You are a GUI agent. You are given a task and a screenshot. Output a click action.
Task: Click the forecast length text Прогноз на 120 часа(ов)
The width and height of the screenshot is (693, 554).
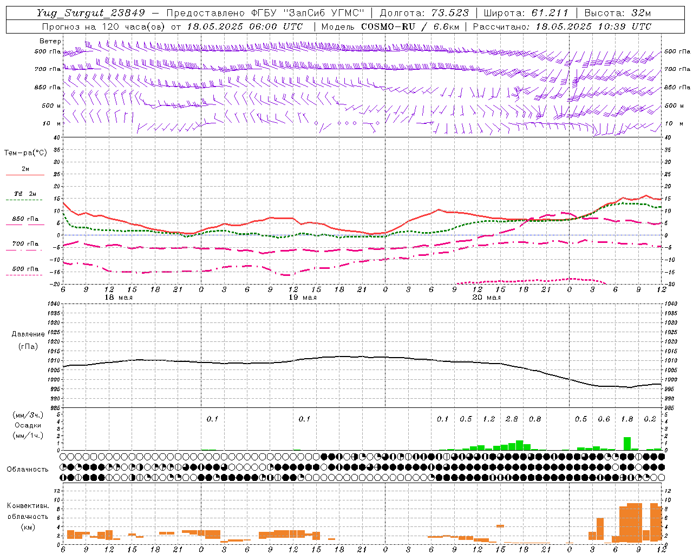(104, 27)
